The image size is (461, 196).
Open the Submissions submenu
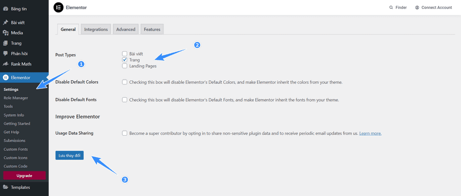tap(14, 141)
